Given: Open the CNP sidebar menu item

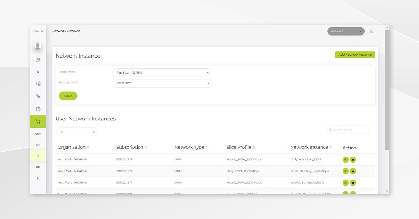Looking at the screenshot, I should tap(38, 134).
